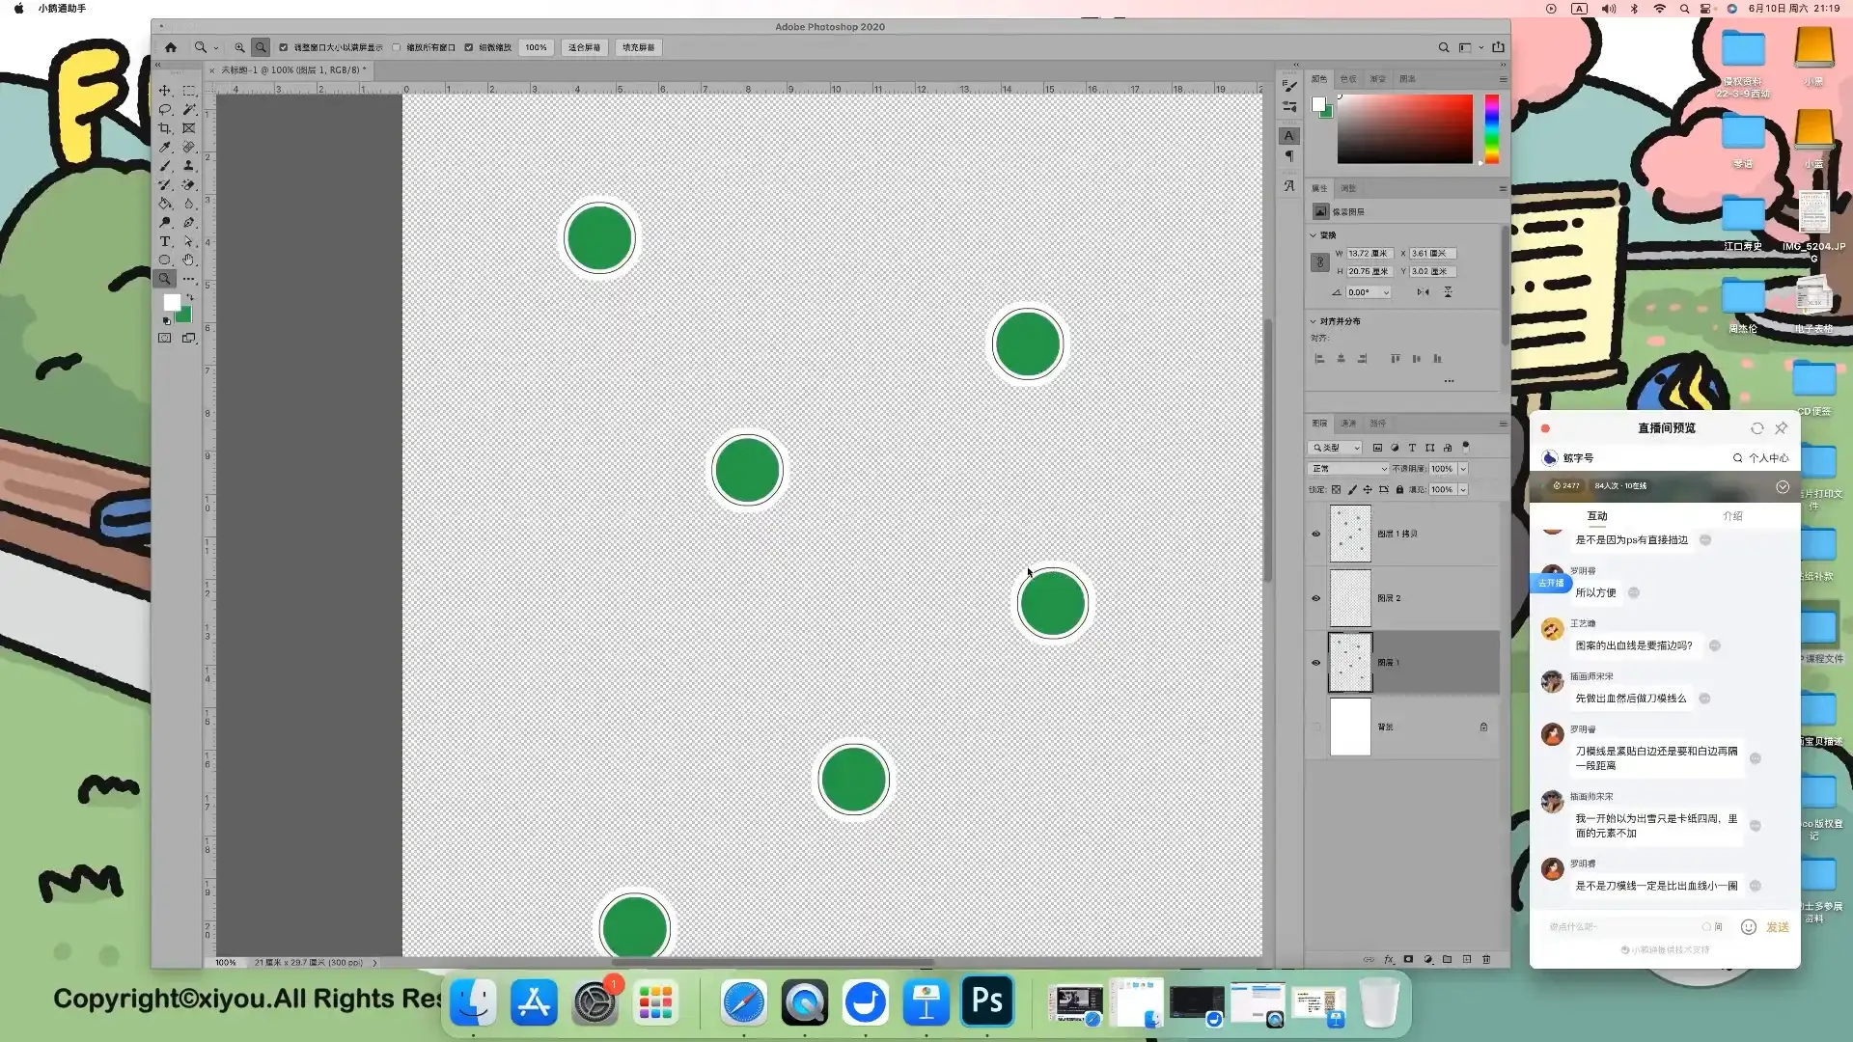The image size is (1853, 1042).
Task: Switch to the 通道 channels tab
Action: 1348,424
